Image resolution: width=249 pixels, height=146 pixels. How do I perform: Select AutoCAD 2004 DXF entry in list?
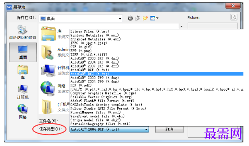pyautogui.click(x=95, y=62)
